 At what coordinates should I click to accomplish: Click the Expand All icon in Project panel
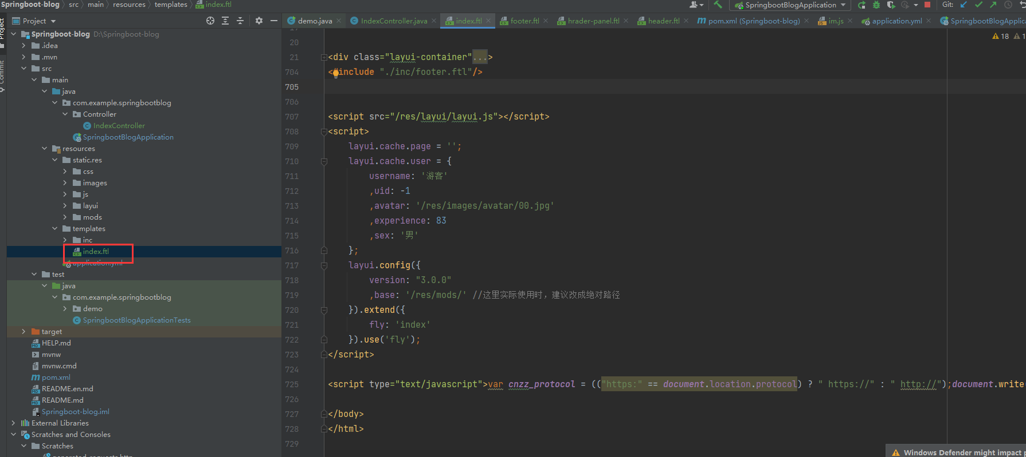point(225,21)
